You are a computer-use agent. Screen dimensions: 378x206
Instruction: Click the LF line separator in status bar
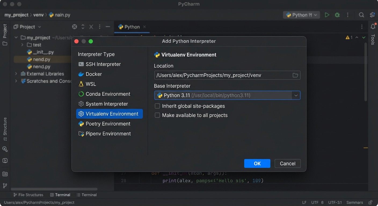pos(304,203)
